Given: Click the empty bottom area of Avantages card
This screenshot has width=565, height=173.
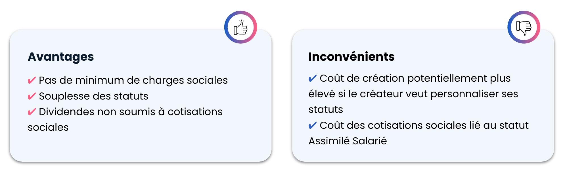Looking at the screenshot, I should coord(141,147).
